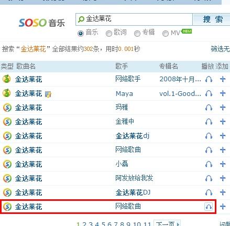This screenshot has width=230, height=226.
Task: Open the Maya singer link
Action: tap(124, 94)
